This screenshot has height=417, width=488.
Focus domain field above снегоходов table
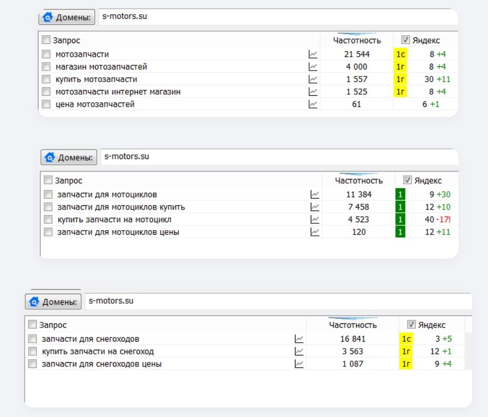pyautogui.click(x=279, y=301)
